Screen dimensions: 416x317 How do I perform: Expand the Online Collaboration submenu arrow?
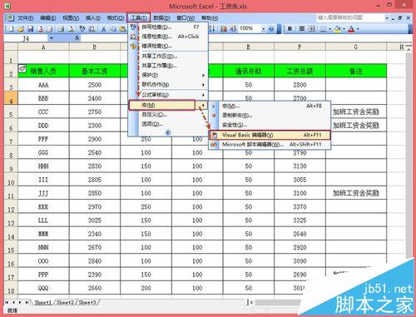[x=203, y=85]
